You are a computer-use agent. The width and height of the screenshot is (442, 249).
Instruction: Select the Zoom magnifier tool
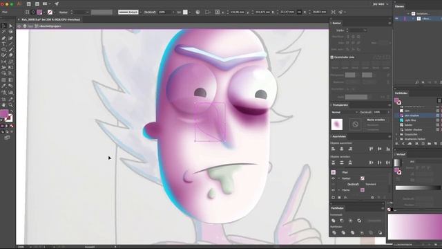11,105
